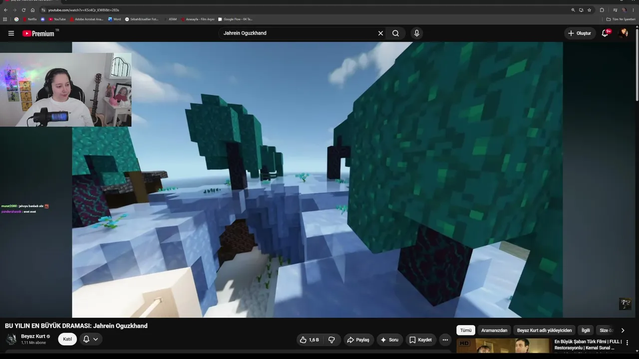The height and width of the screenshot is (359, 639).
Task: Open options for the Şaban film suggestion
Action: (x=628, y=343)
